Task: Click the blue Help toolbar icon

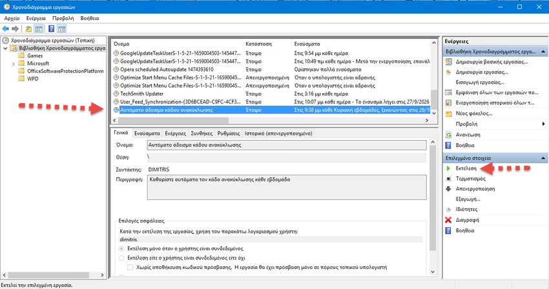Action: 52,28
